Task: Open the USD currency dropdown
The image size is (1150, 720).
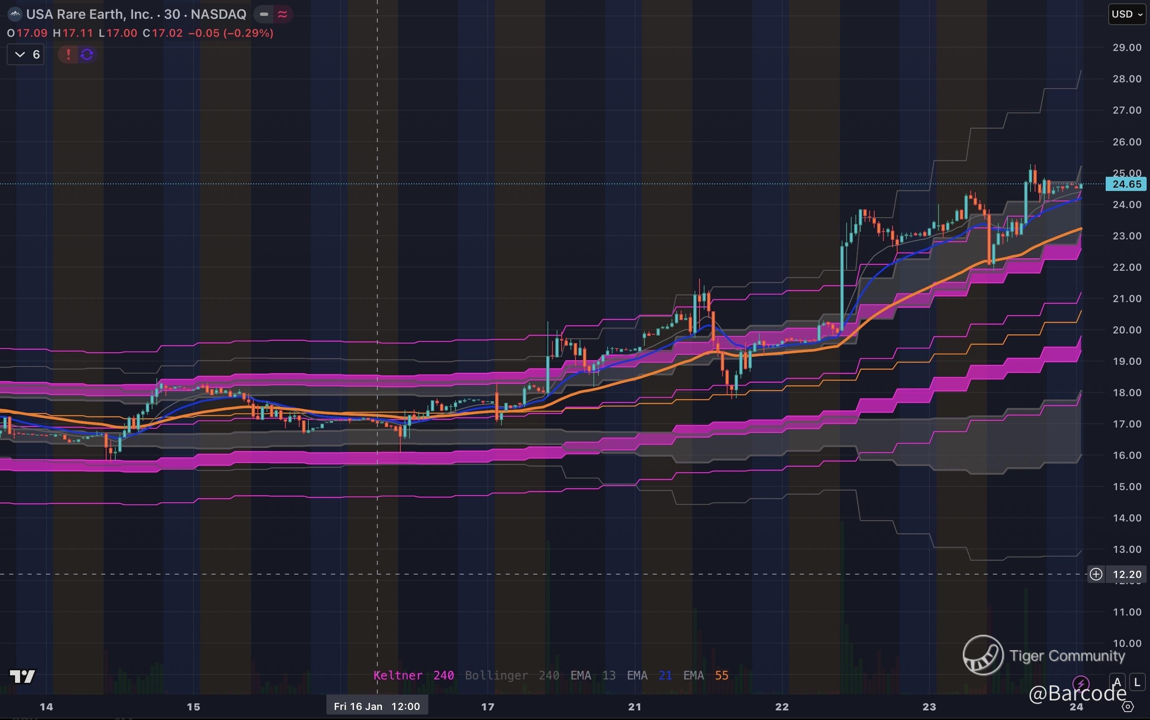Action: click(x=1127, y=14)
